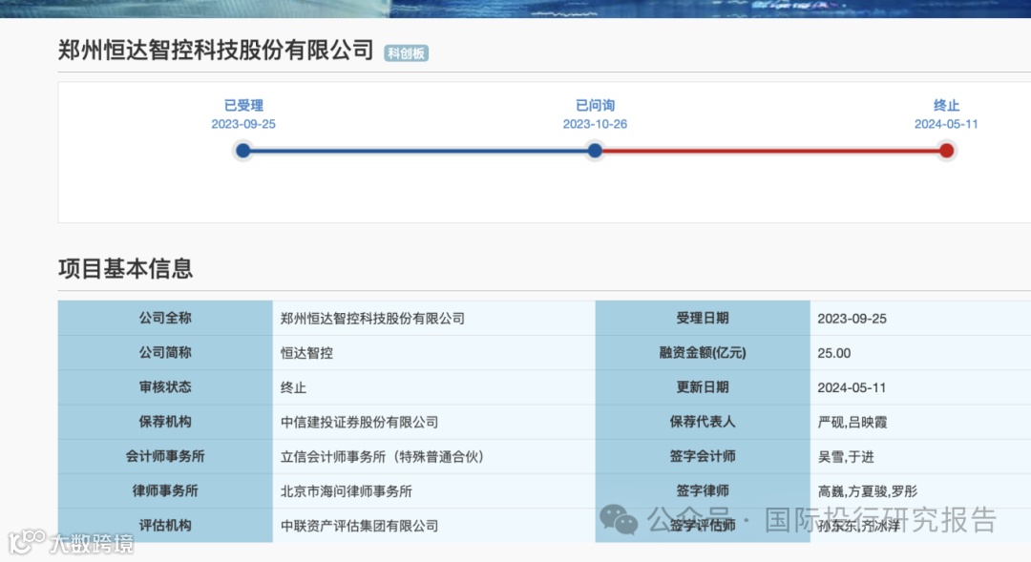Click the 更新日期 header cell
The width and height of the screenshot is (1031, 562).
[703, 387]
